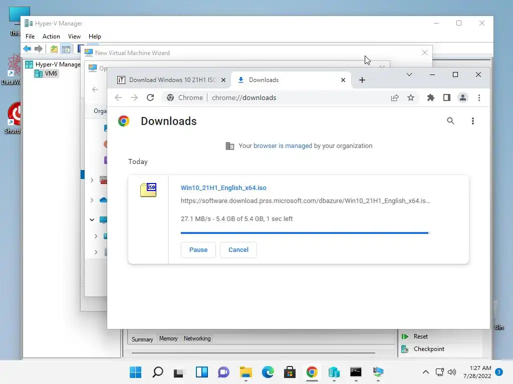This screenshot has height=384, width=513.
Task: Open the Downloads page more actions menu
Action: click(x=473, y=121)
